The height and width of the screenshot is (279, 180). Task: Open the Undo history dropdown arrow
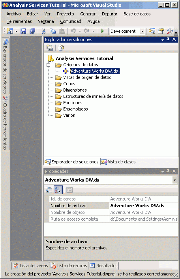click(80, 31)
